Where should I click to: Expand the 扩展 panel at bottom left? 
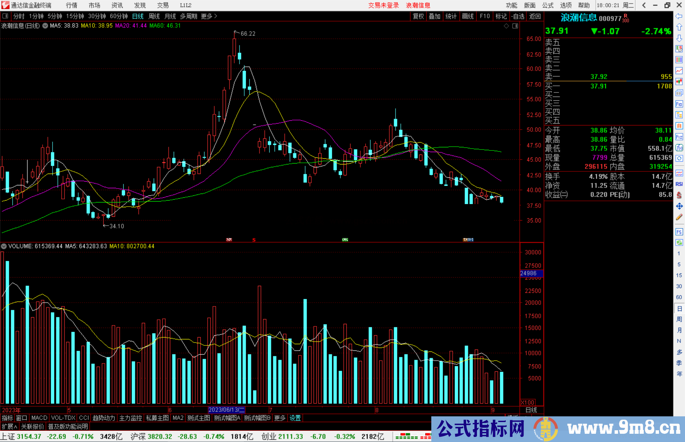[10, 426]
